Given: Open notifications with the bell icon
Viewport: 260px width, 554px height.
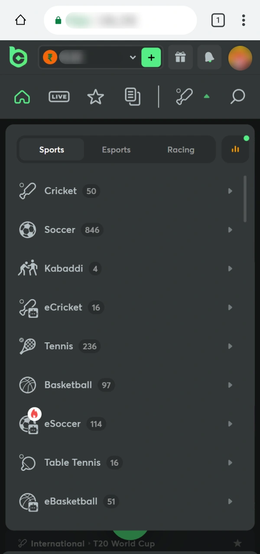Looking at the screenshot, I should (209, 57).
